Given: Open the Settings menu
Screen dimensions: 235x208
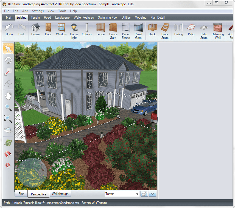Looking at the screenshot, I should pyautogui.click(x=38, y=11).
